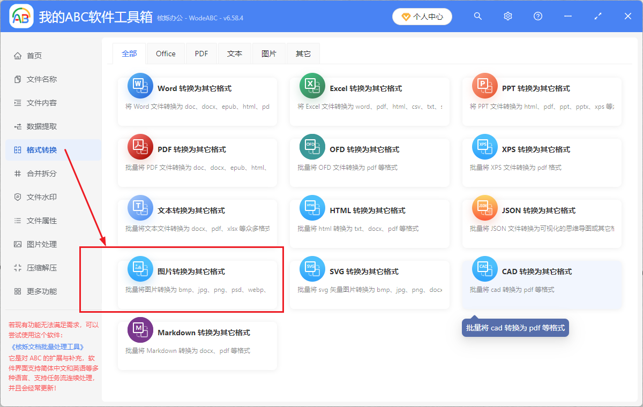Switch to the Office tab

166,54
